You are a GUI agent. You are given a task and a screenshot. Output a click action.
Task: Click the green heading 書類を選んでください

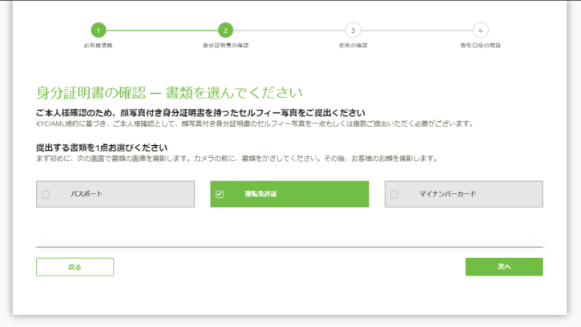pyautogui.click(x=169, y=92)
